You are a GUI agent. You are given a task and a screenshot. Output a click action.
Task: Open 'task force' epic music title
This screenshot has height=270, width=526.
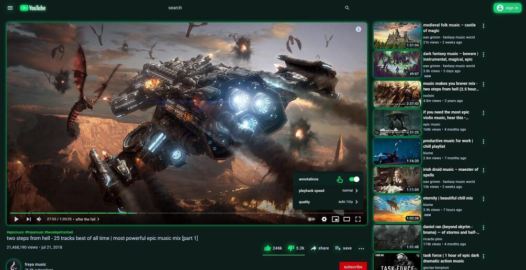coord(451,258)
